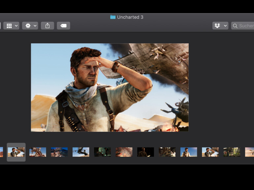Screen dimensions: 254x190
Task: Click the Edit Tags toolbar button
Action: point(63,26)
